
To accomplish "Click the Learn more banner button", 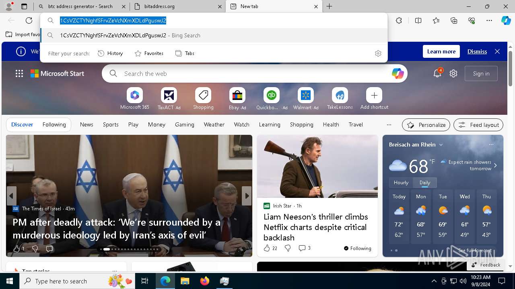I will (x=441, y=51).
